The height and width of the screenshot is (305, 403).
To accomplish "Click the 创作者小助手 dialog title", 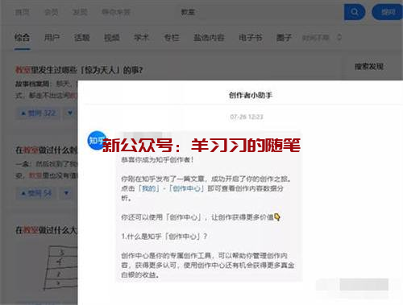I will pyautogui.click(x=251, y=95).
